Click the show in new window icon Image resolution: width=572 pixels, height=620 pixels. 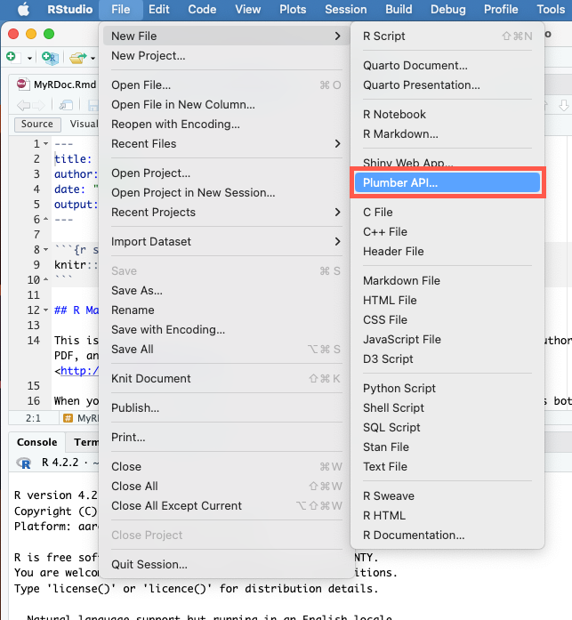(66, 105)
